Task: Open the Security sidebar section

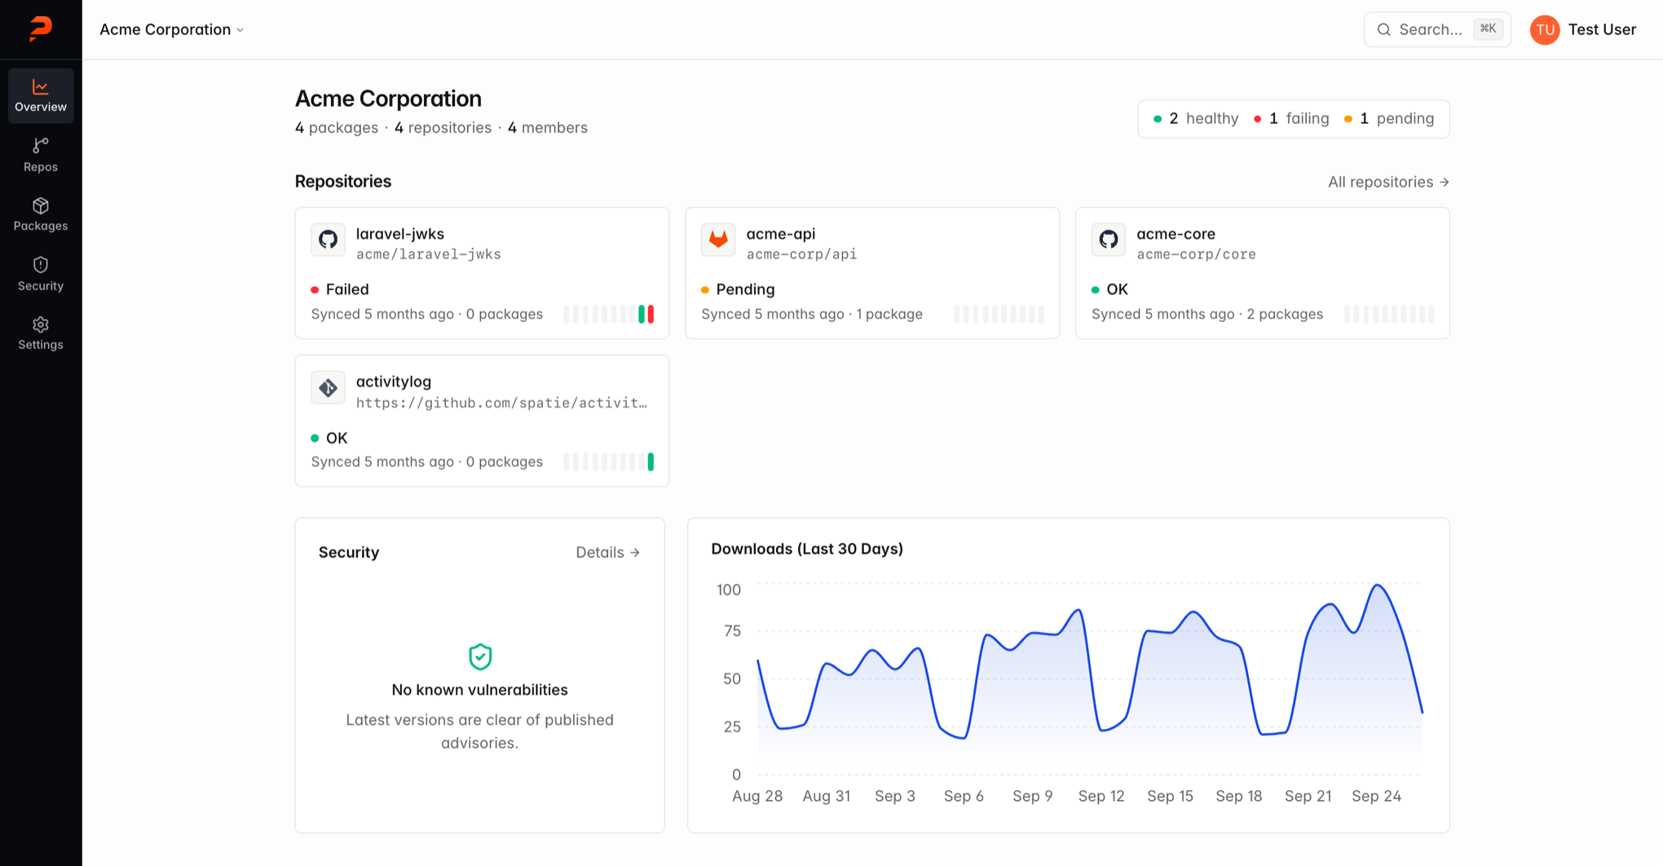Action: click(x=41, y=274)
